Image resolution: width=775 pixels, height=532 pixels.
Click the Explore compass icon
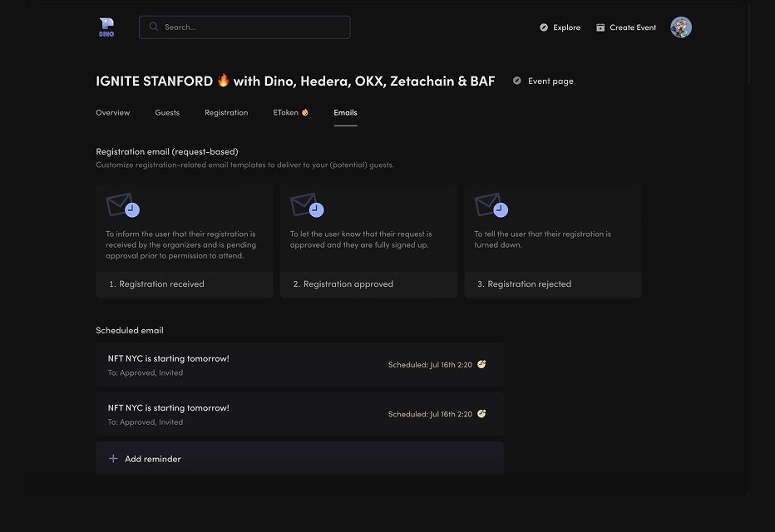click(x=544, y=27)
